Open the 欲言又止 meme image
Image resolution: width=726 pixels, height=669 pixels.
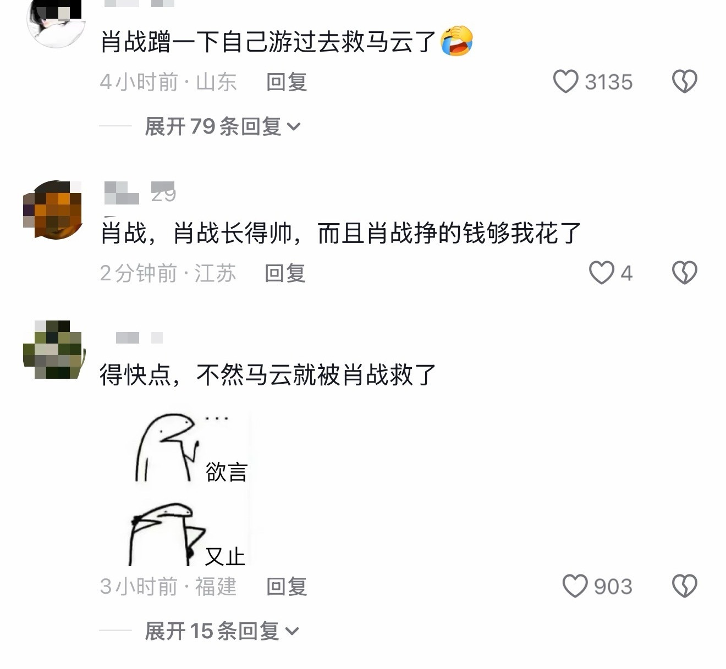190,489
